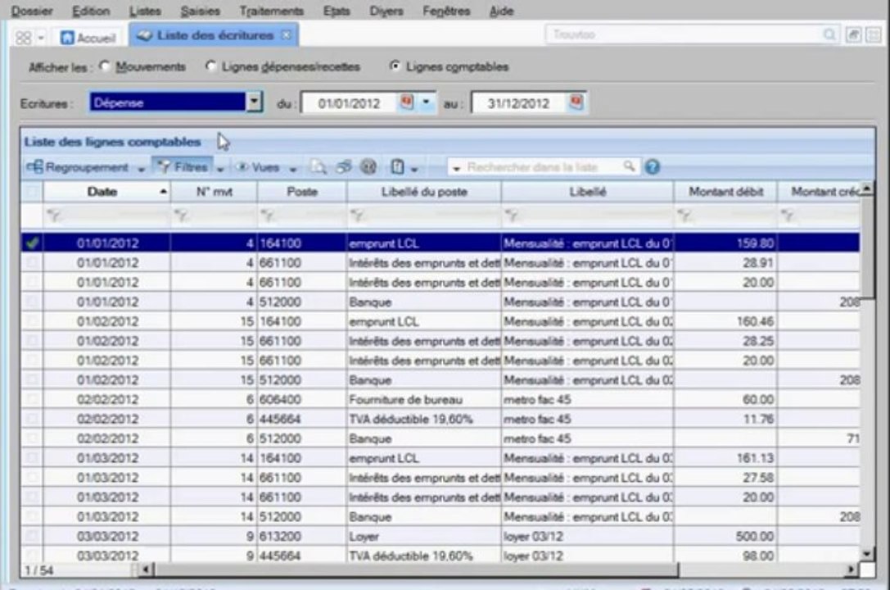Image resolution: width=890 pixels, height=590 pixels.
Task: Sort by the Poste column header
Action: coord(302,192)
